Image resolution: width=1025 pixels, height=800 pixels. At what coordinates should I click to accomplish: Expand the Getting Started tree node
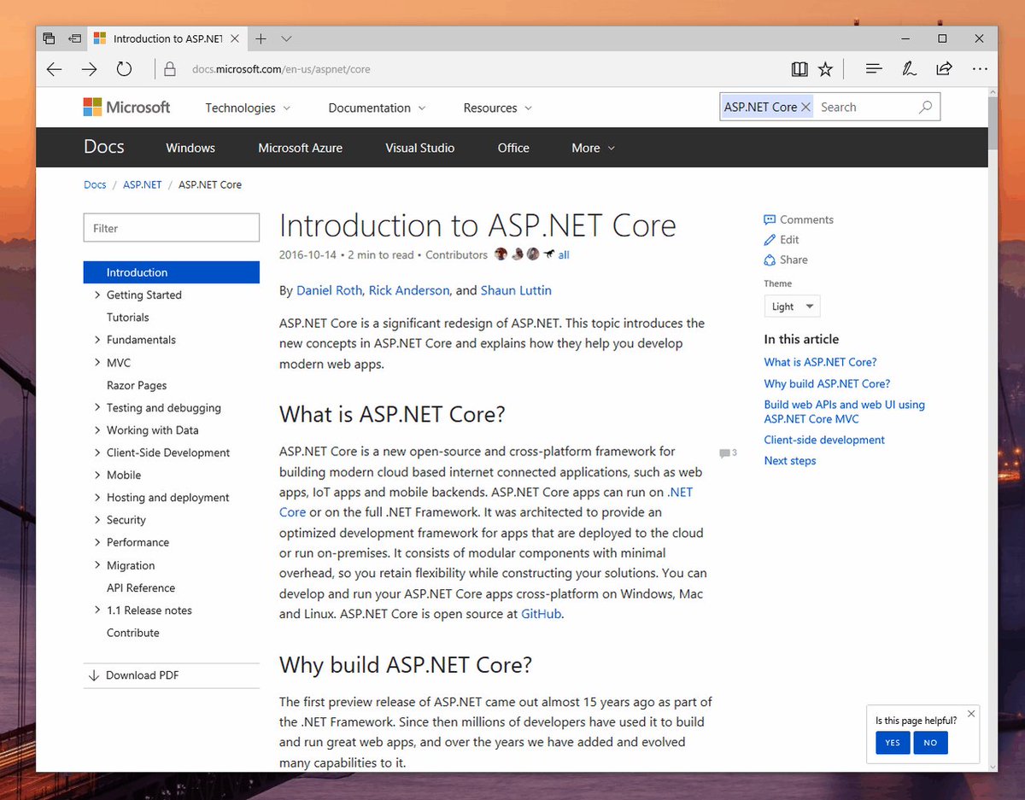pos(97,295)
